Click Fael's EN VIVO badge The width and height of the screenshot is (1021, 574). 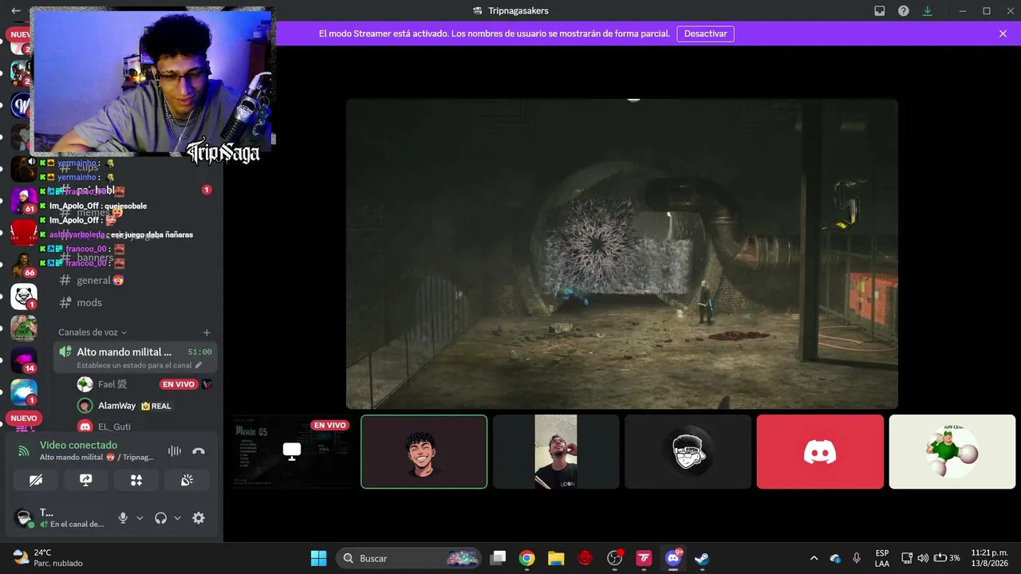178,384
